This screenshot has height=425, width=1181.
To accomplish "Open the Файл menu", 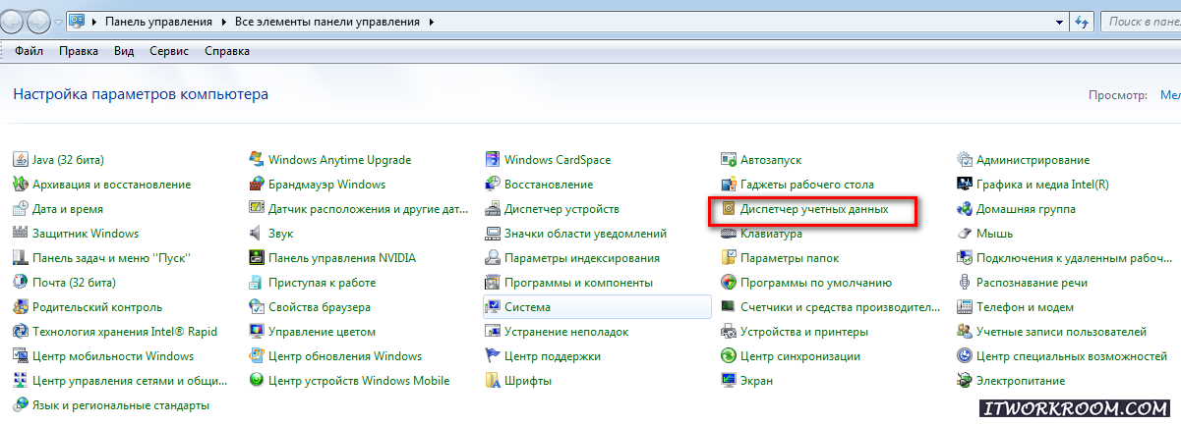I will [30, 51].
